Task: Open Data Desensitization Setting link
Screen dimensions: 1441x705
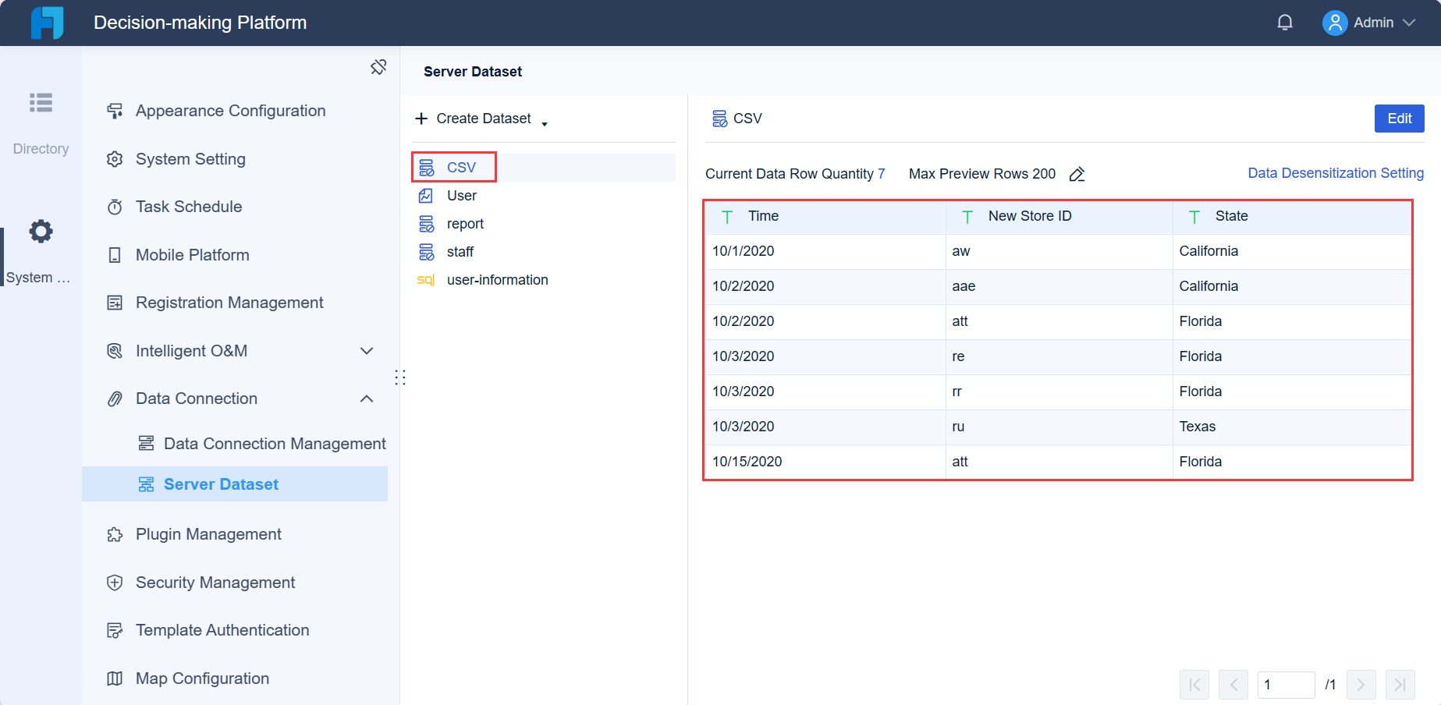Action: 1336,173
